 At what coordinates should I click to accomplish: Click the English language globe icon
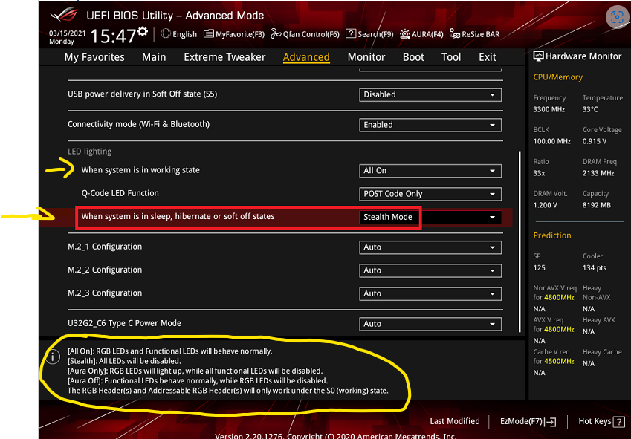[166, 33]
